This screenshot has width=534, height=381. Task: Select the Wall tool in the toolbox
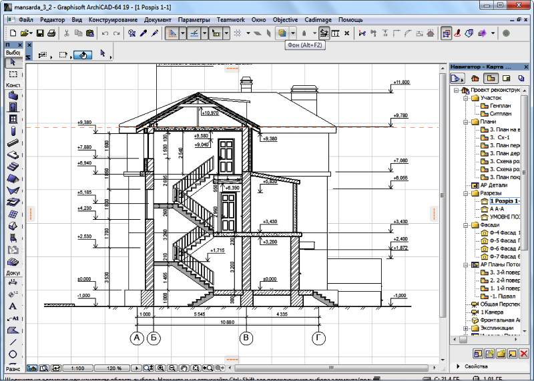pos(13,95)
